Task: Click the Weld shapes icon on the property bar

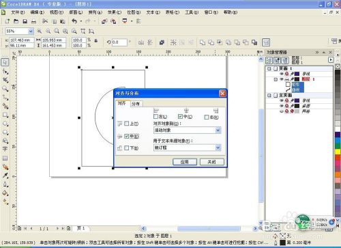Action: coord(203,42)
